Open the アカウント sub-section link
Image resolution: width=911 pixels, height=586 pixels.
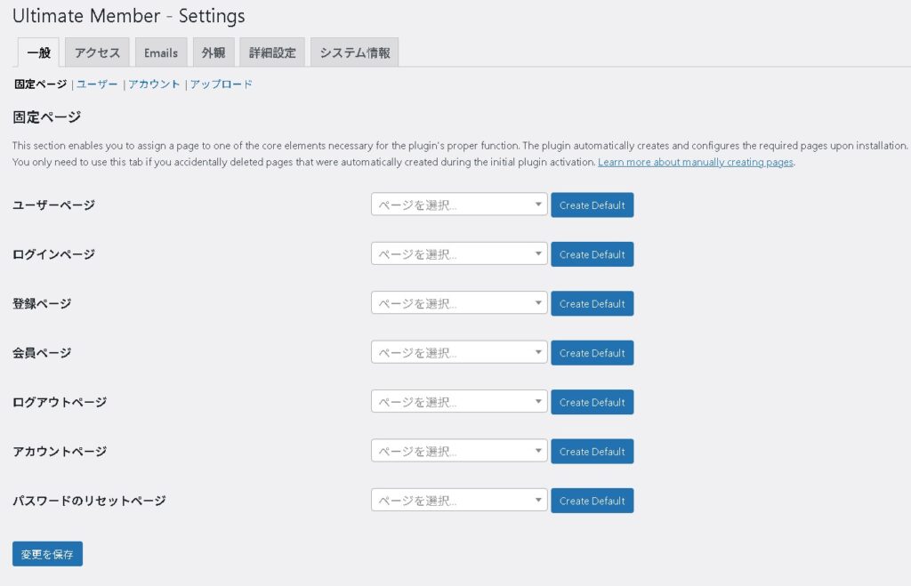(154, 84)
